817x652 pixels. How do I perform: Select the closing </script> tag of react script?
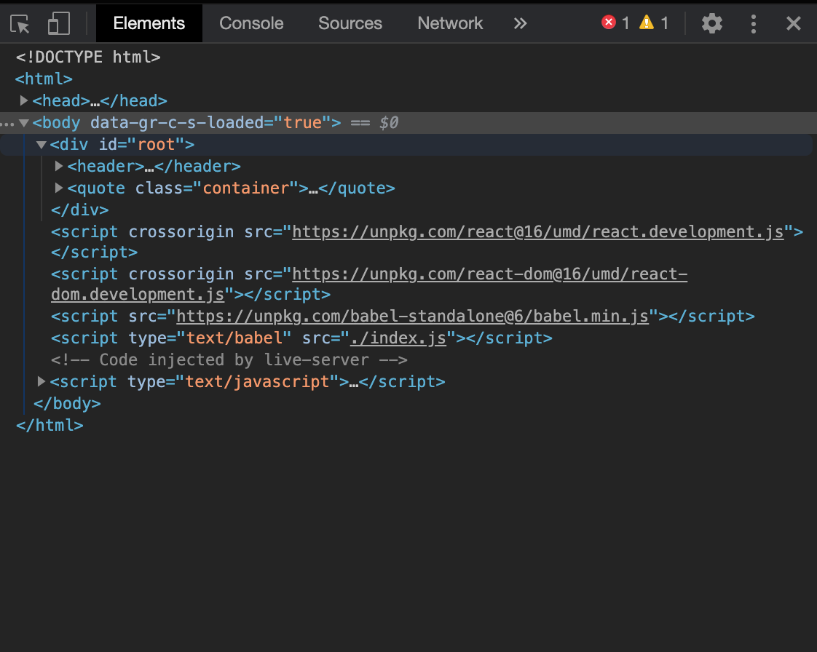tap(95, 252)
